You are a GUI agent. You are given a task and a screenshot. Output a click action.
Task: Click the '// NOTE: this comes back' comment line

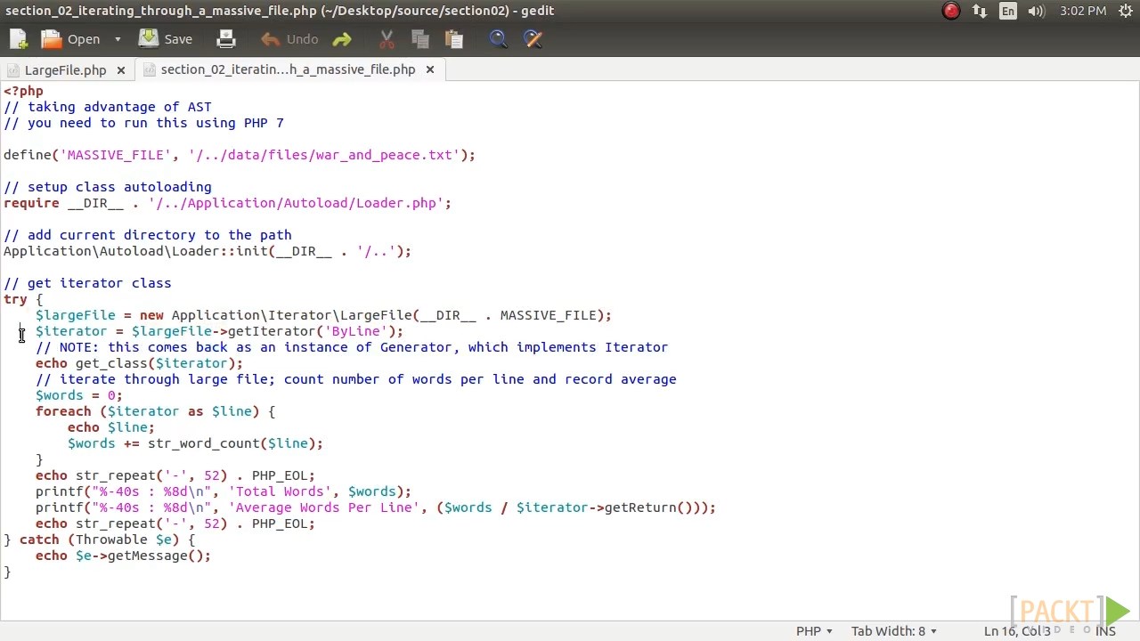(352, 347)
